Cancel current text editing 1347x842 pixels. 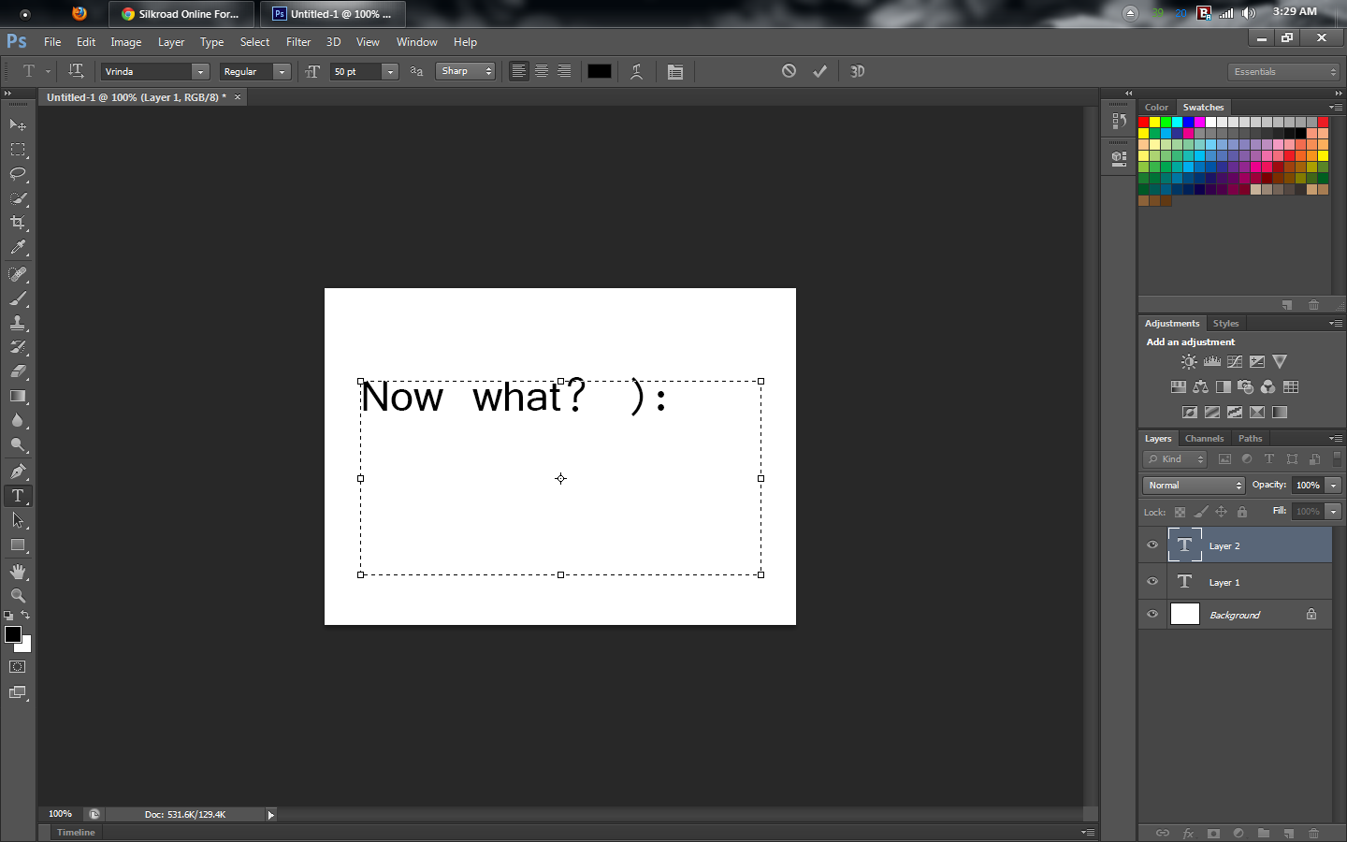coord(789,70)
